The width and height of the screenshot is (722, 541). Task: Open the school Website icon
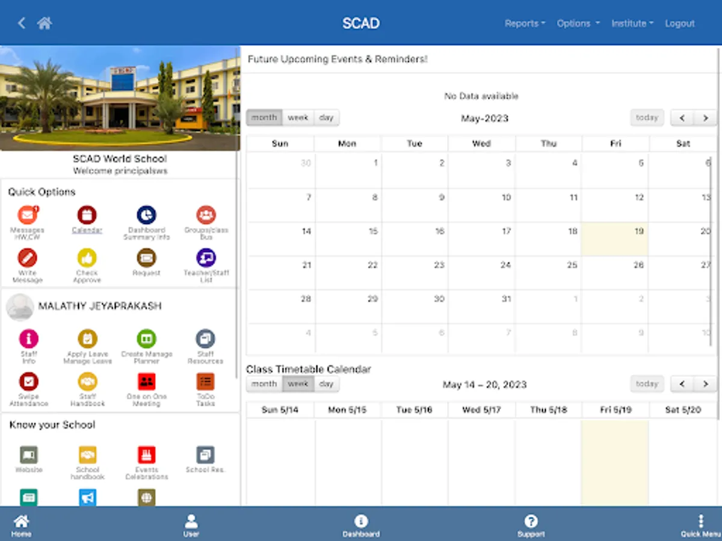[x=28, y=454]
